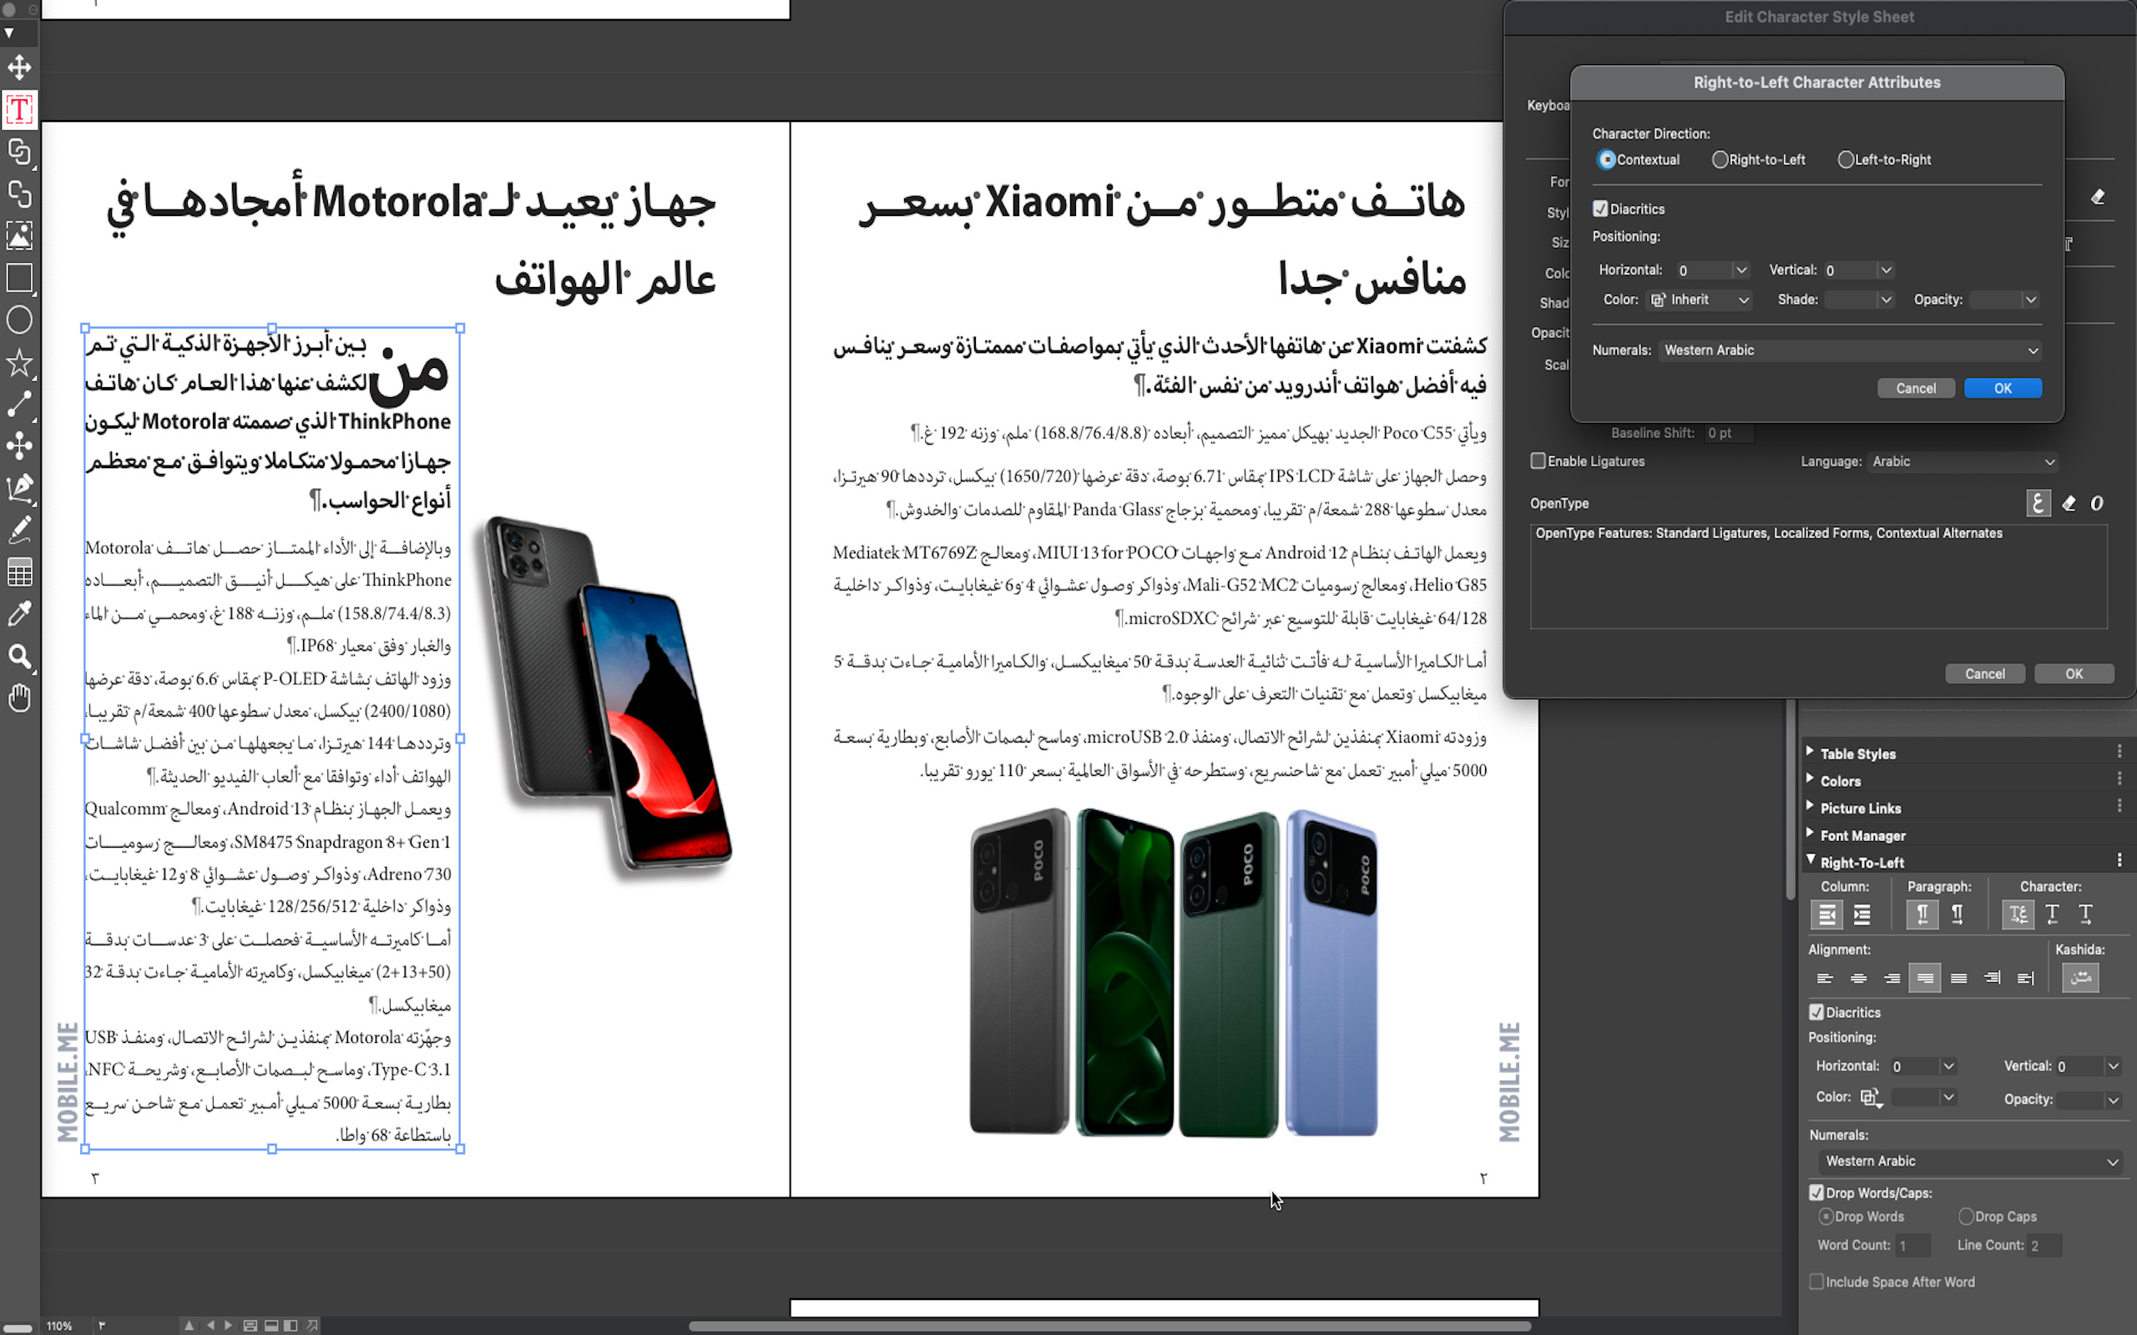Select the Right-to-Left character direction radio
Image resolution: width=2137 pixels, height=1335 pixels.
pos(1720,160)
